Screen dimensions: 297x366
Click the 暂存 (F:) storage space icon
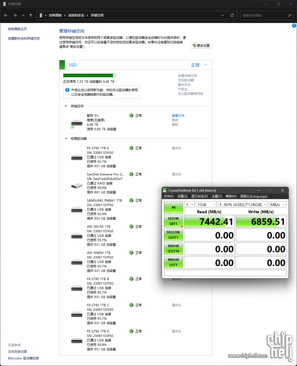pyautogui.click(x=76, y=124)
